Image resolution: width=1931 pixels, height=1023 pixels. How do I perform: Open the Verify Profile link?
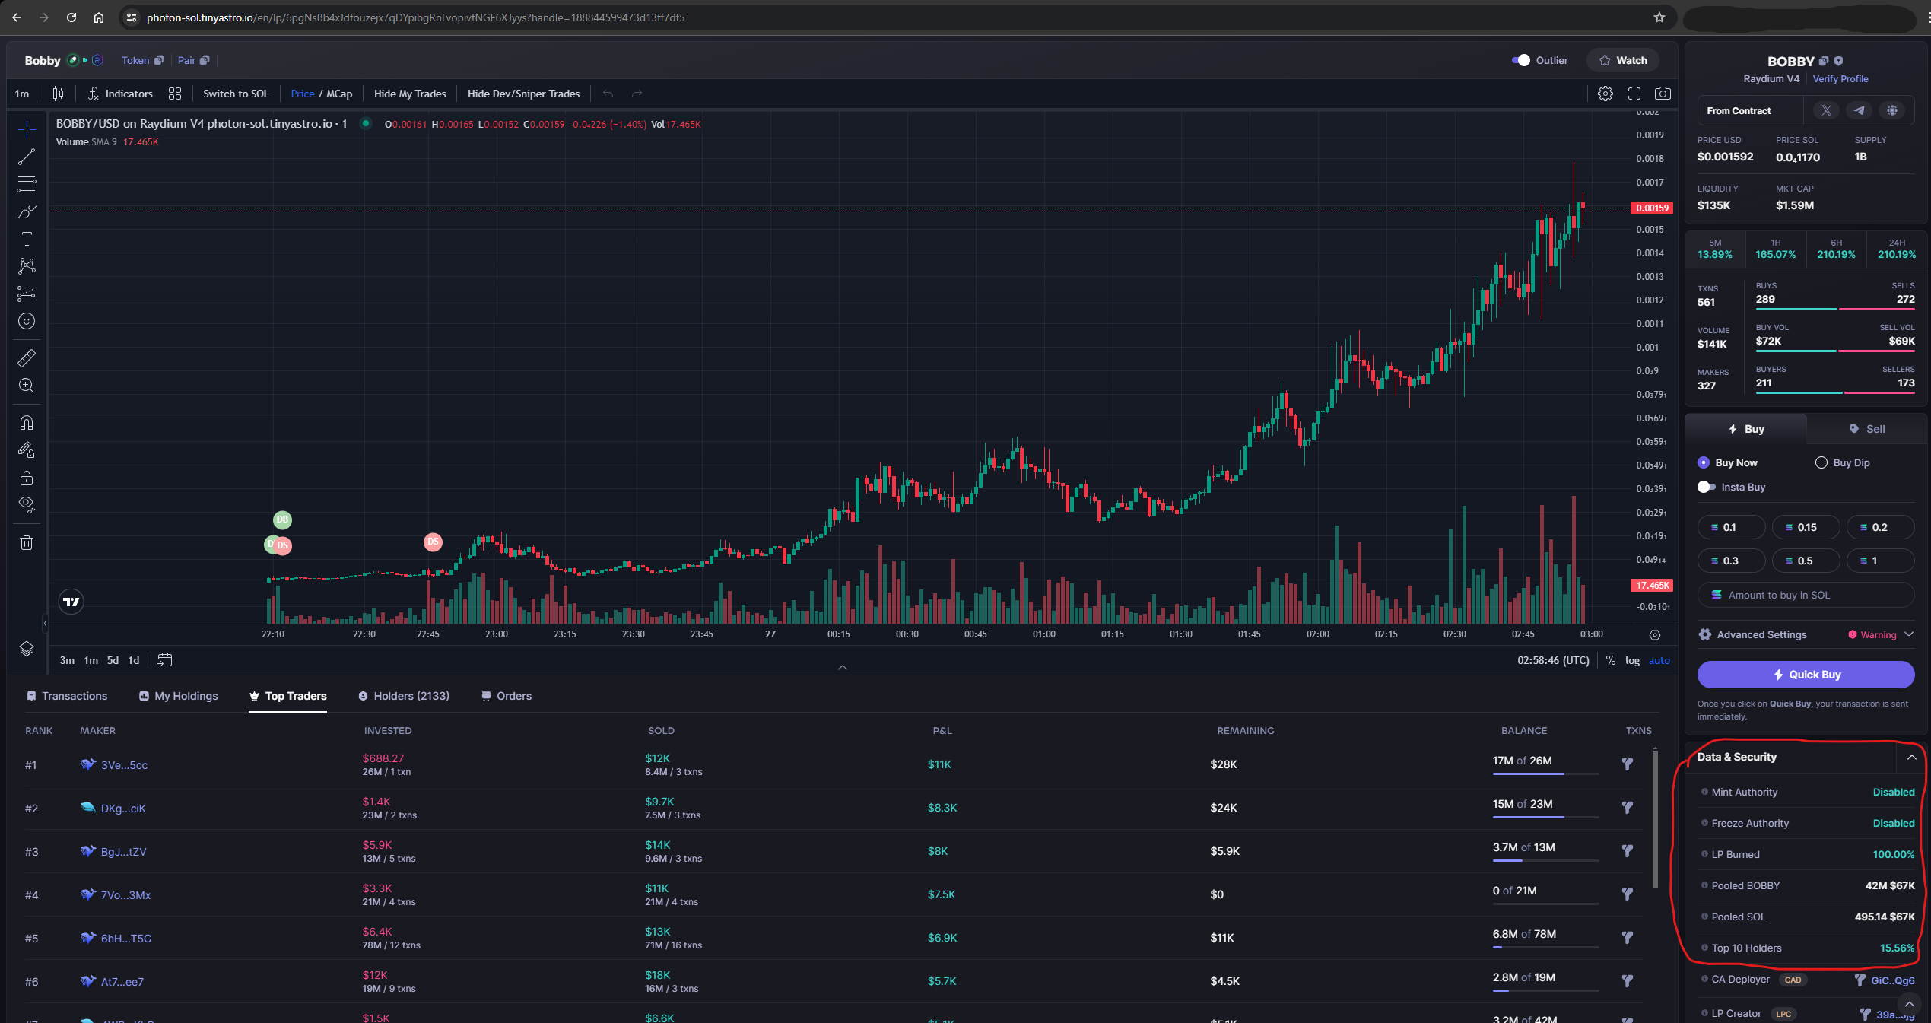point(1840,78)
